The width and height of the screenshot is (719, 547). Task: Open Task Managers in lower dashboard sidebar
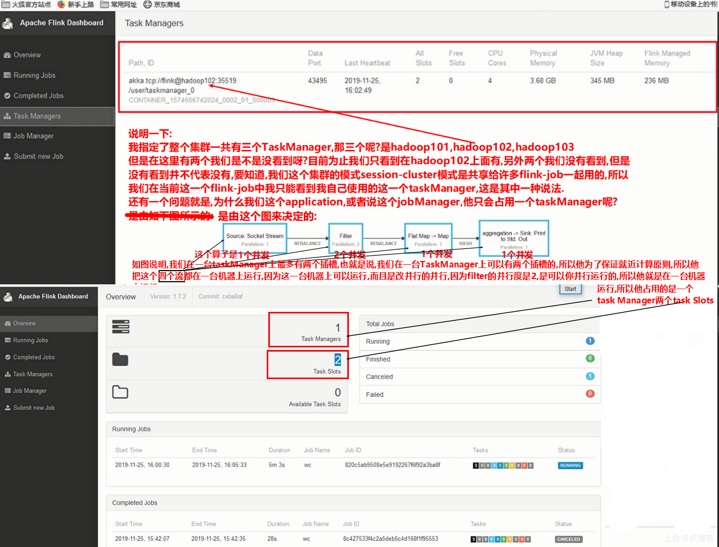[x=33, y=374]
